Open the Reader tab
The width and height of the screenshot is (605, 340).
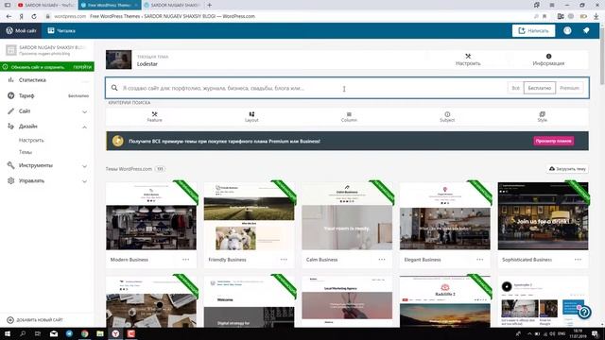(x=61, y=31)
